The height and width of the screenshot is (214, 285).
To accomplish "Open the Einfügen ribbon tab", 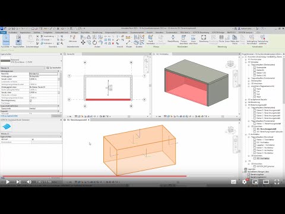I will point(75,32).
